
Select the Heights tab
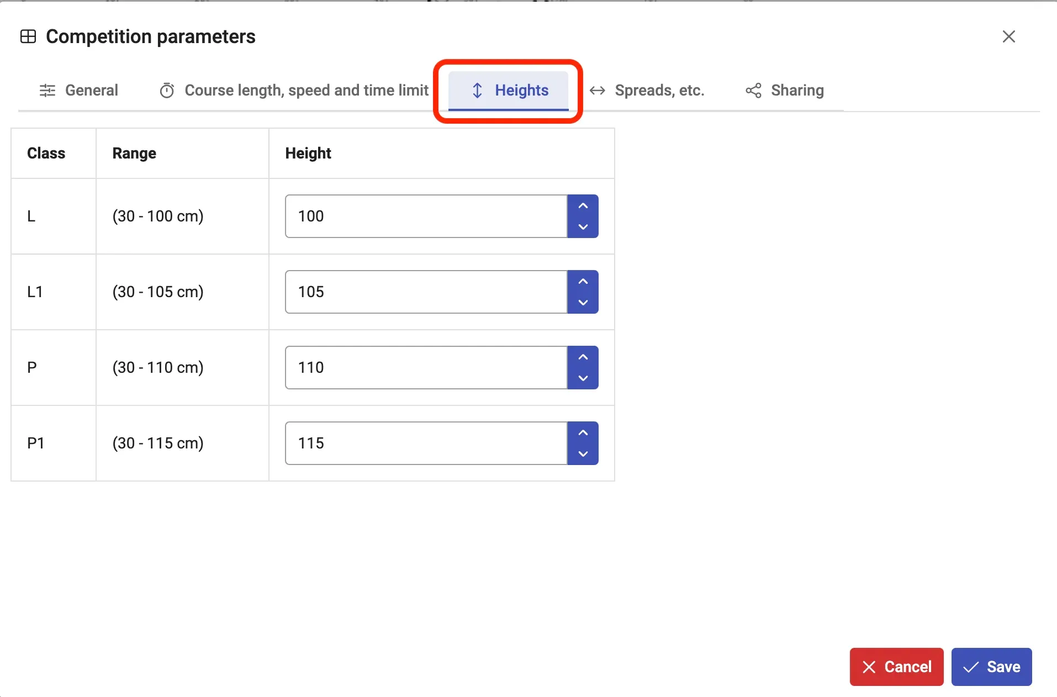click(509, 90)
